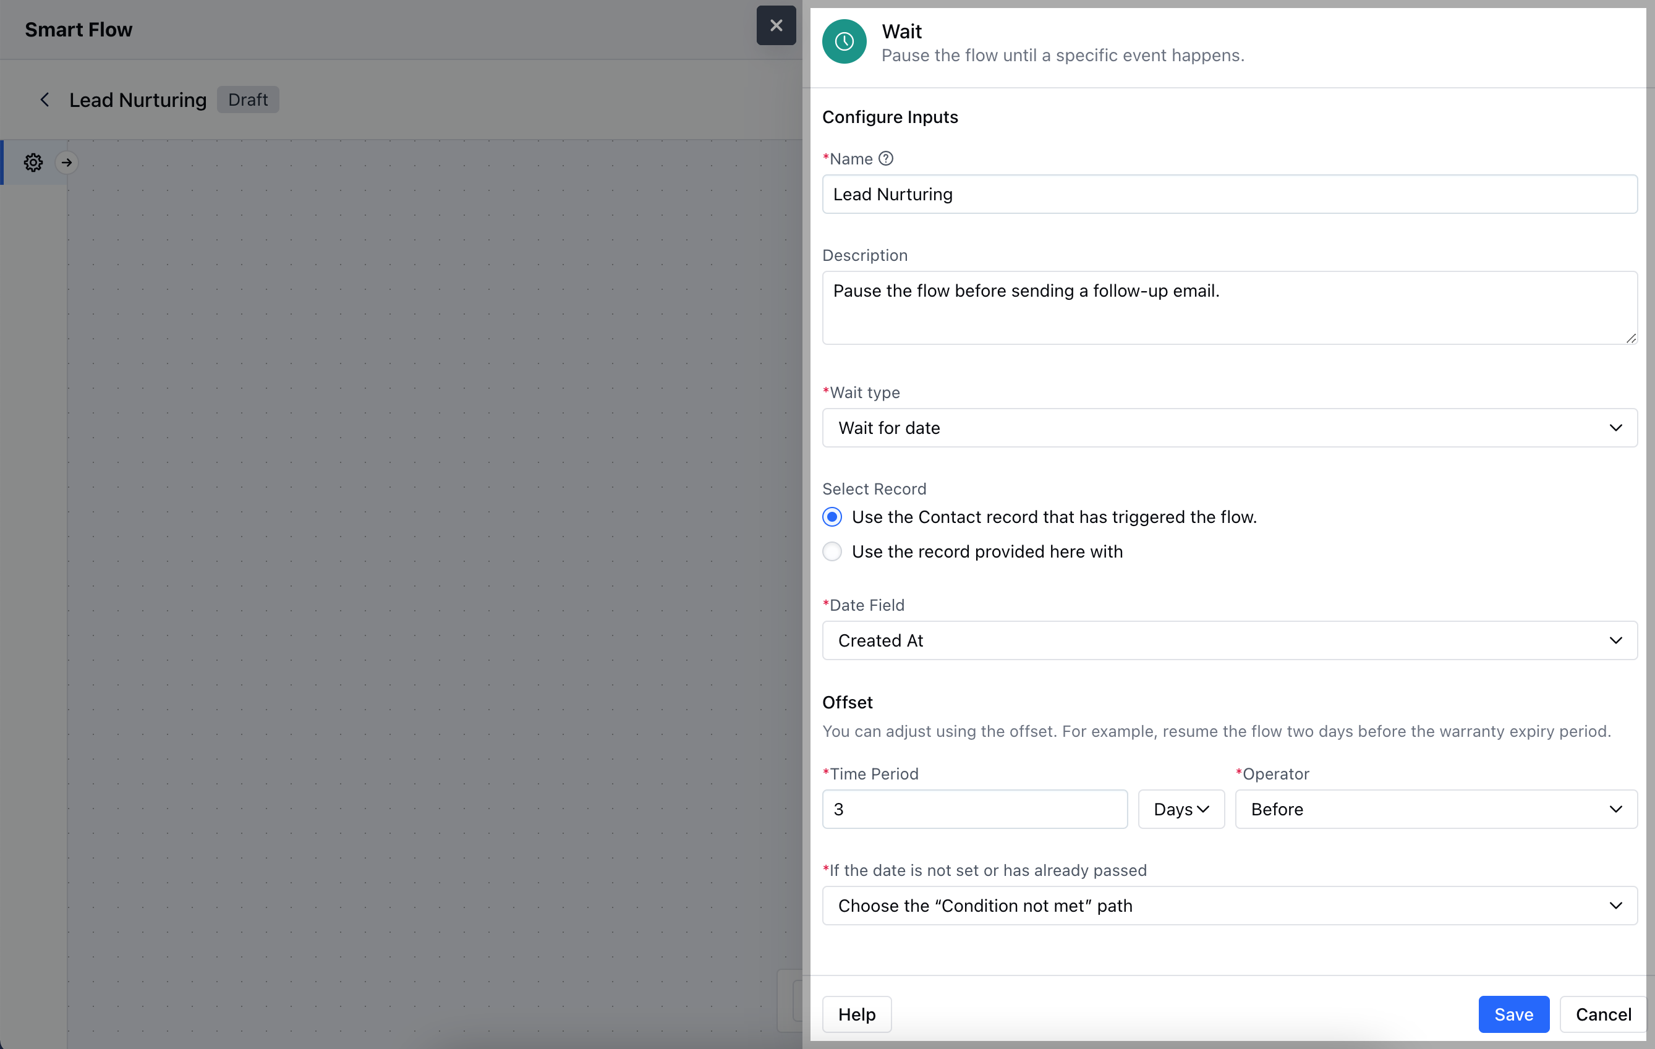Click the green Wait clock icon
Viewport: 1655px width, 1049px height.
[844, 42]
